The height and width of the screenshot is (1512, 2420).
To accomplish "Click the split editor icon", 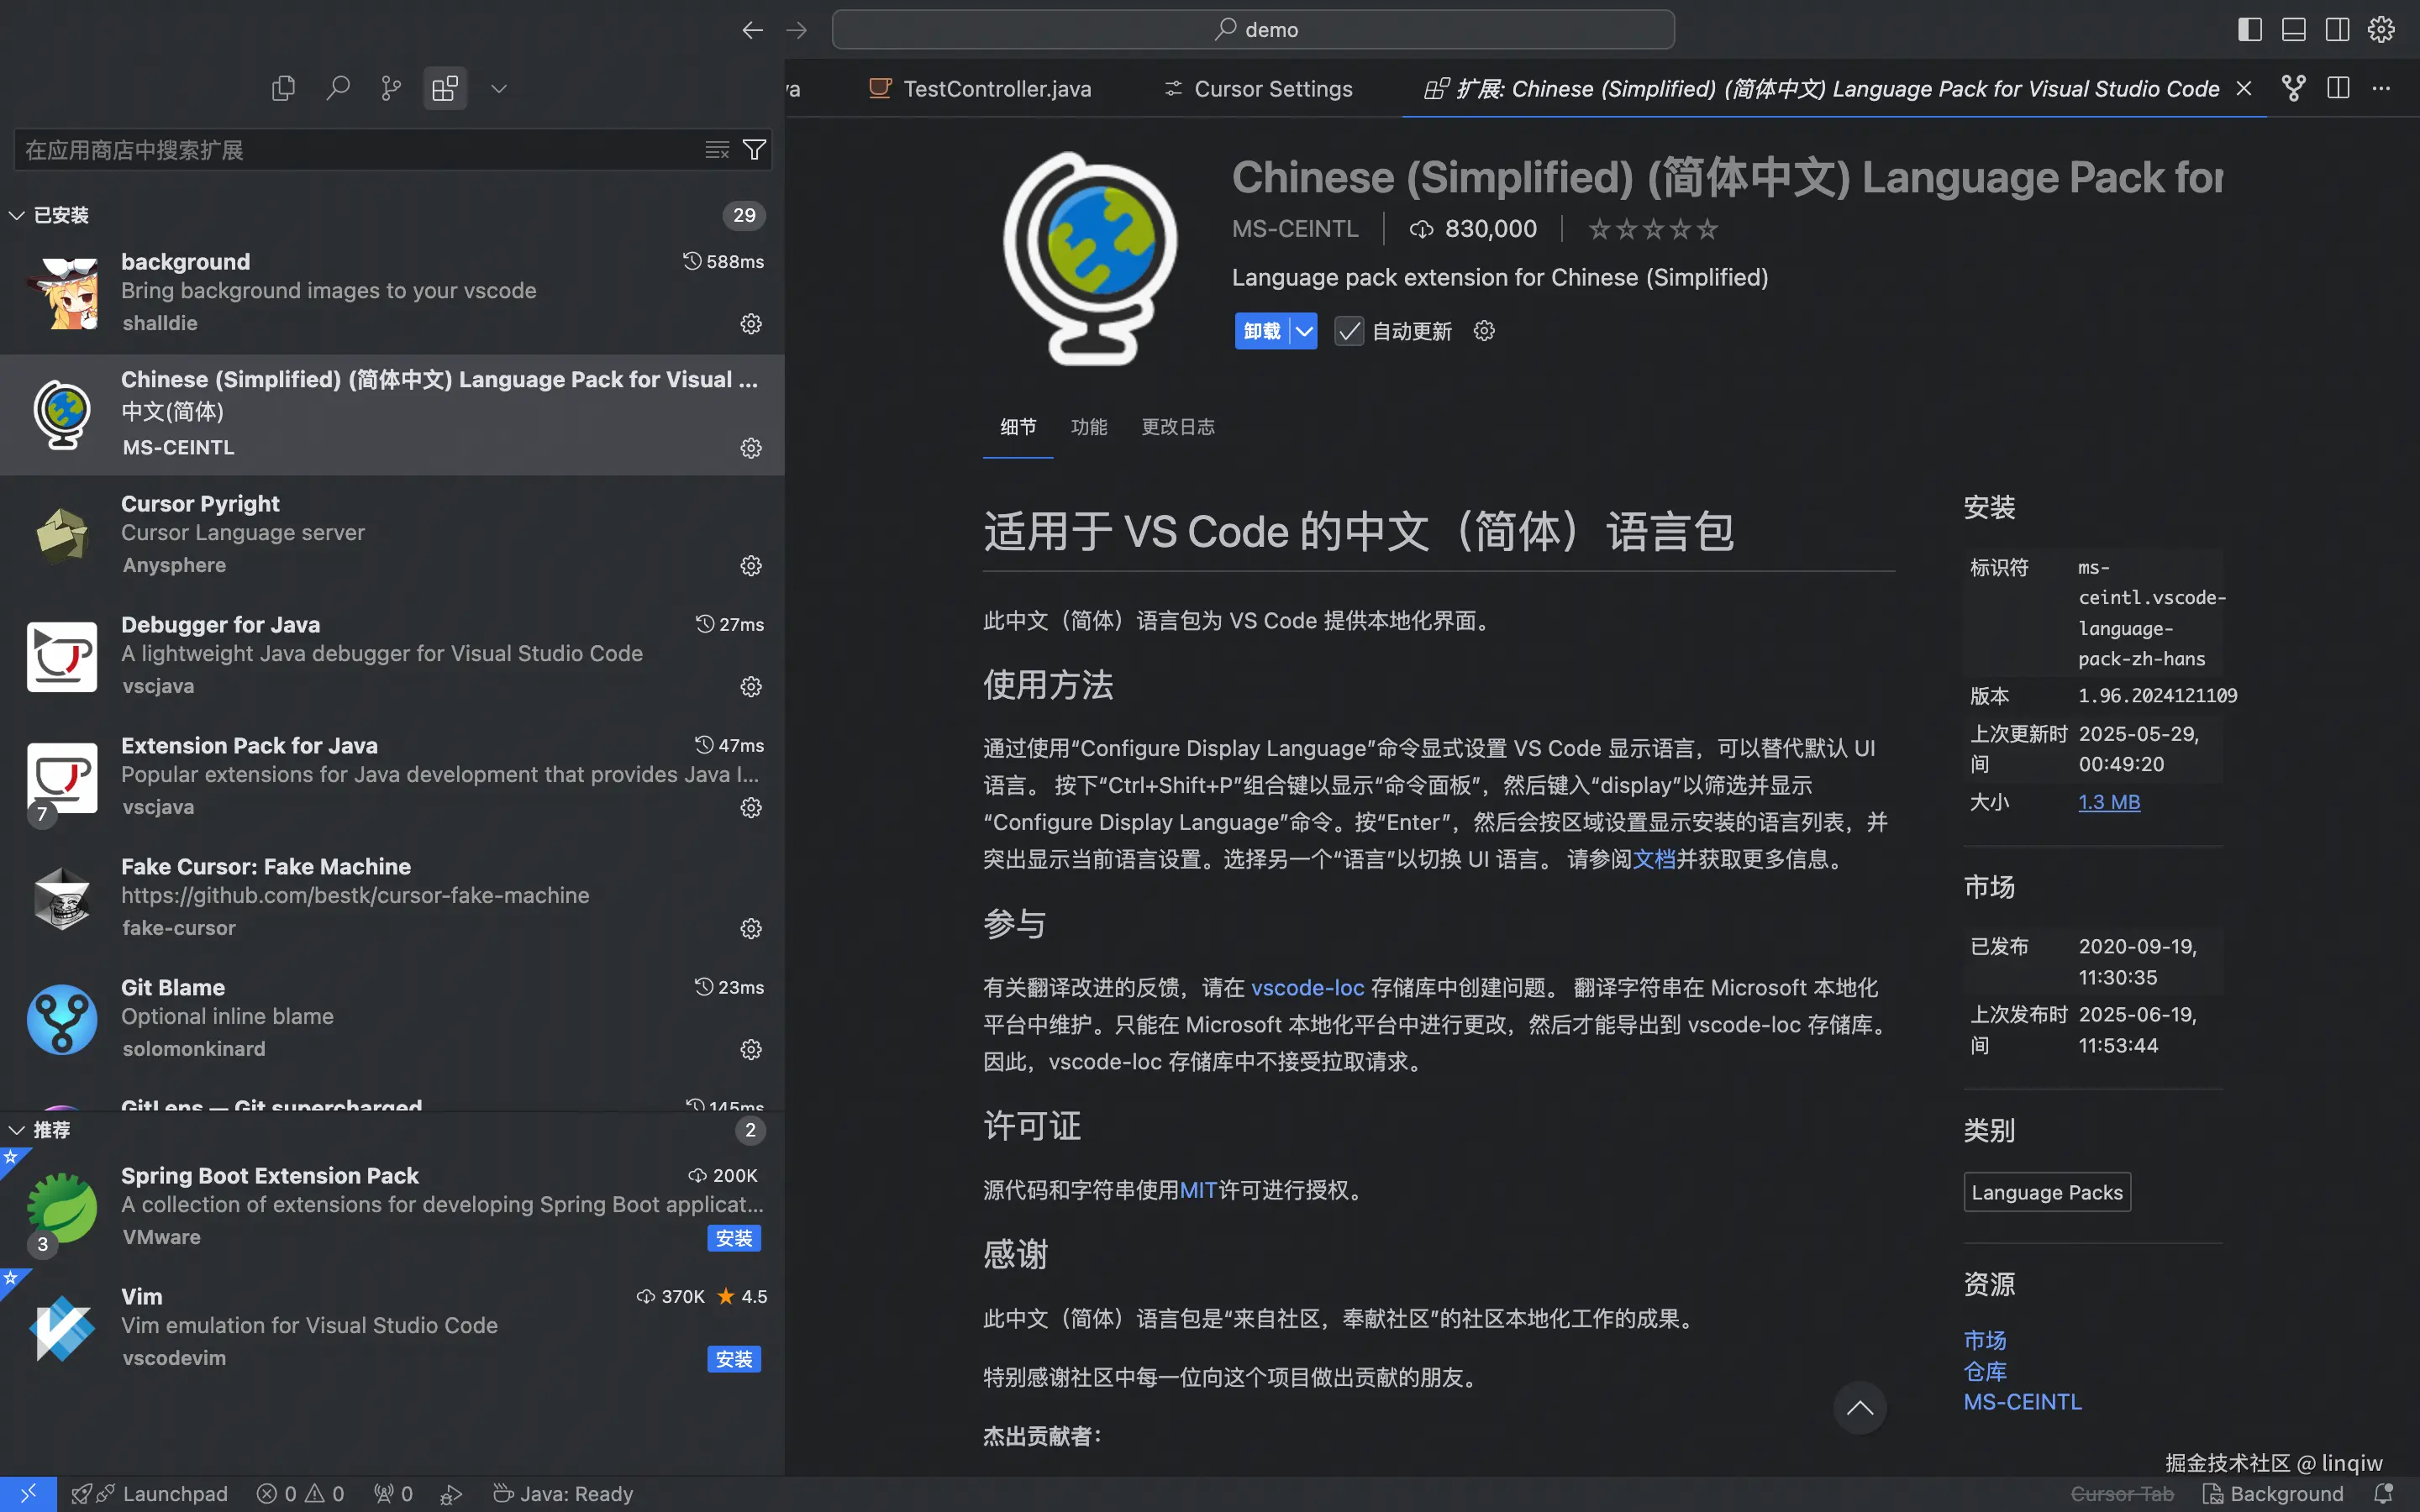I will tap(2338, 88).
